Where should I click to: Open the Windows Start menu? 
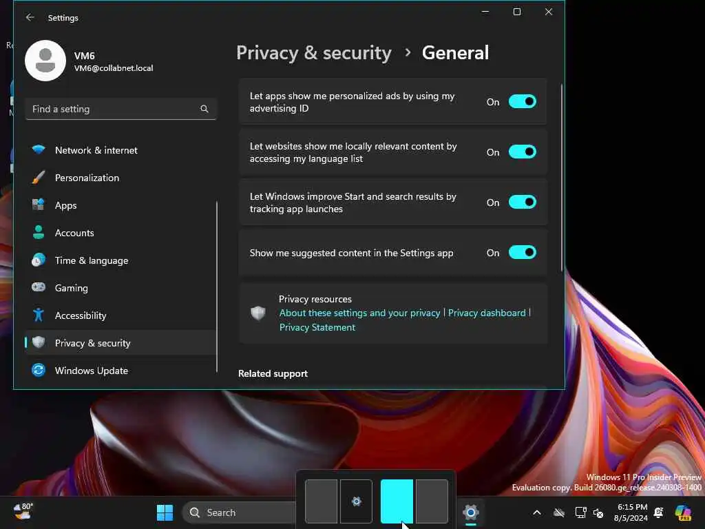coord(165,512)
